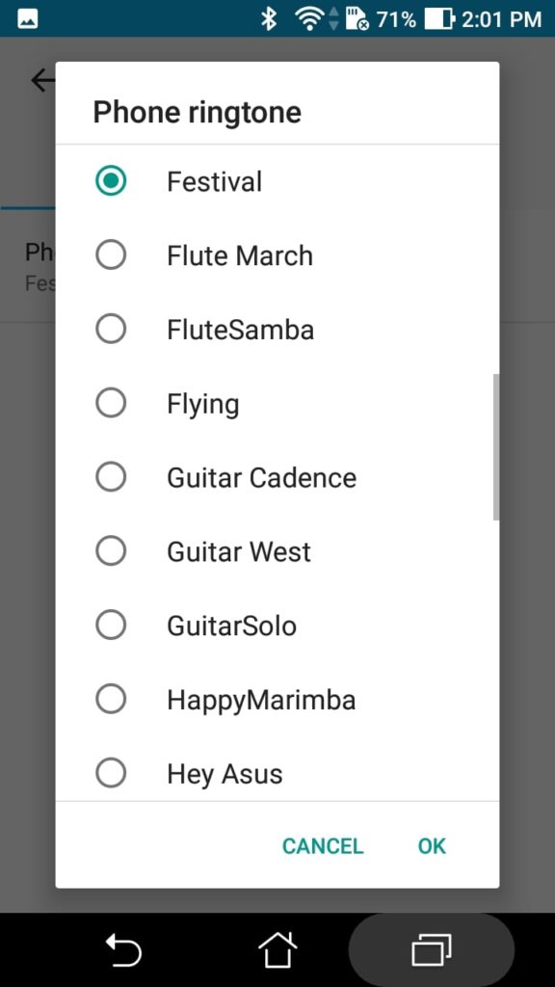Select Guitar West radio button
Viewport: 555px width, 987px height.
(x=111, y=551)
